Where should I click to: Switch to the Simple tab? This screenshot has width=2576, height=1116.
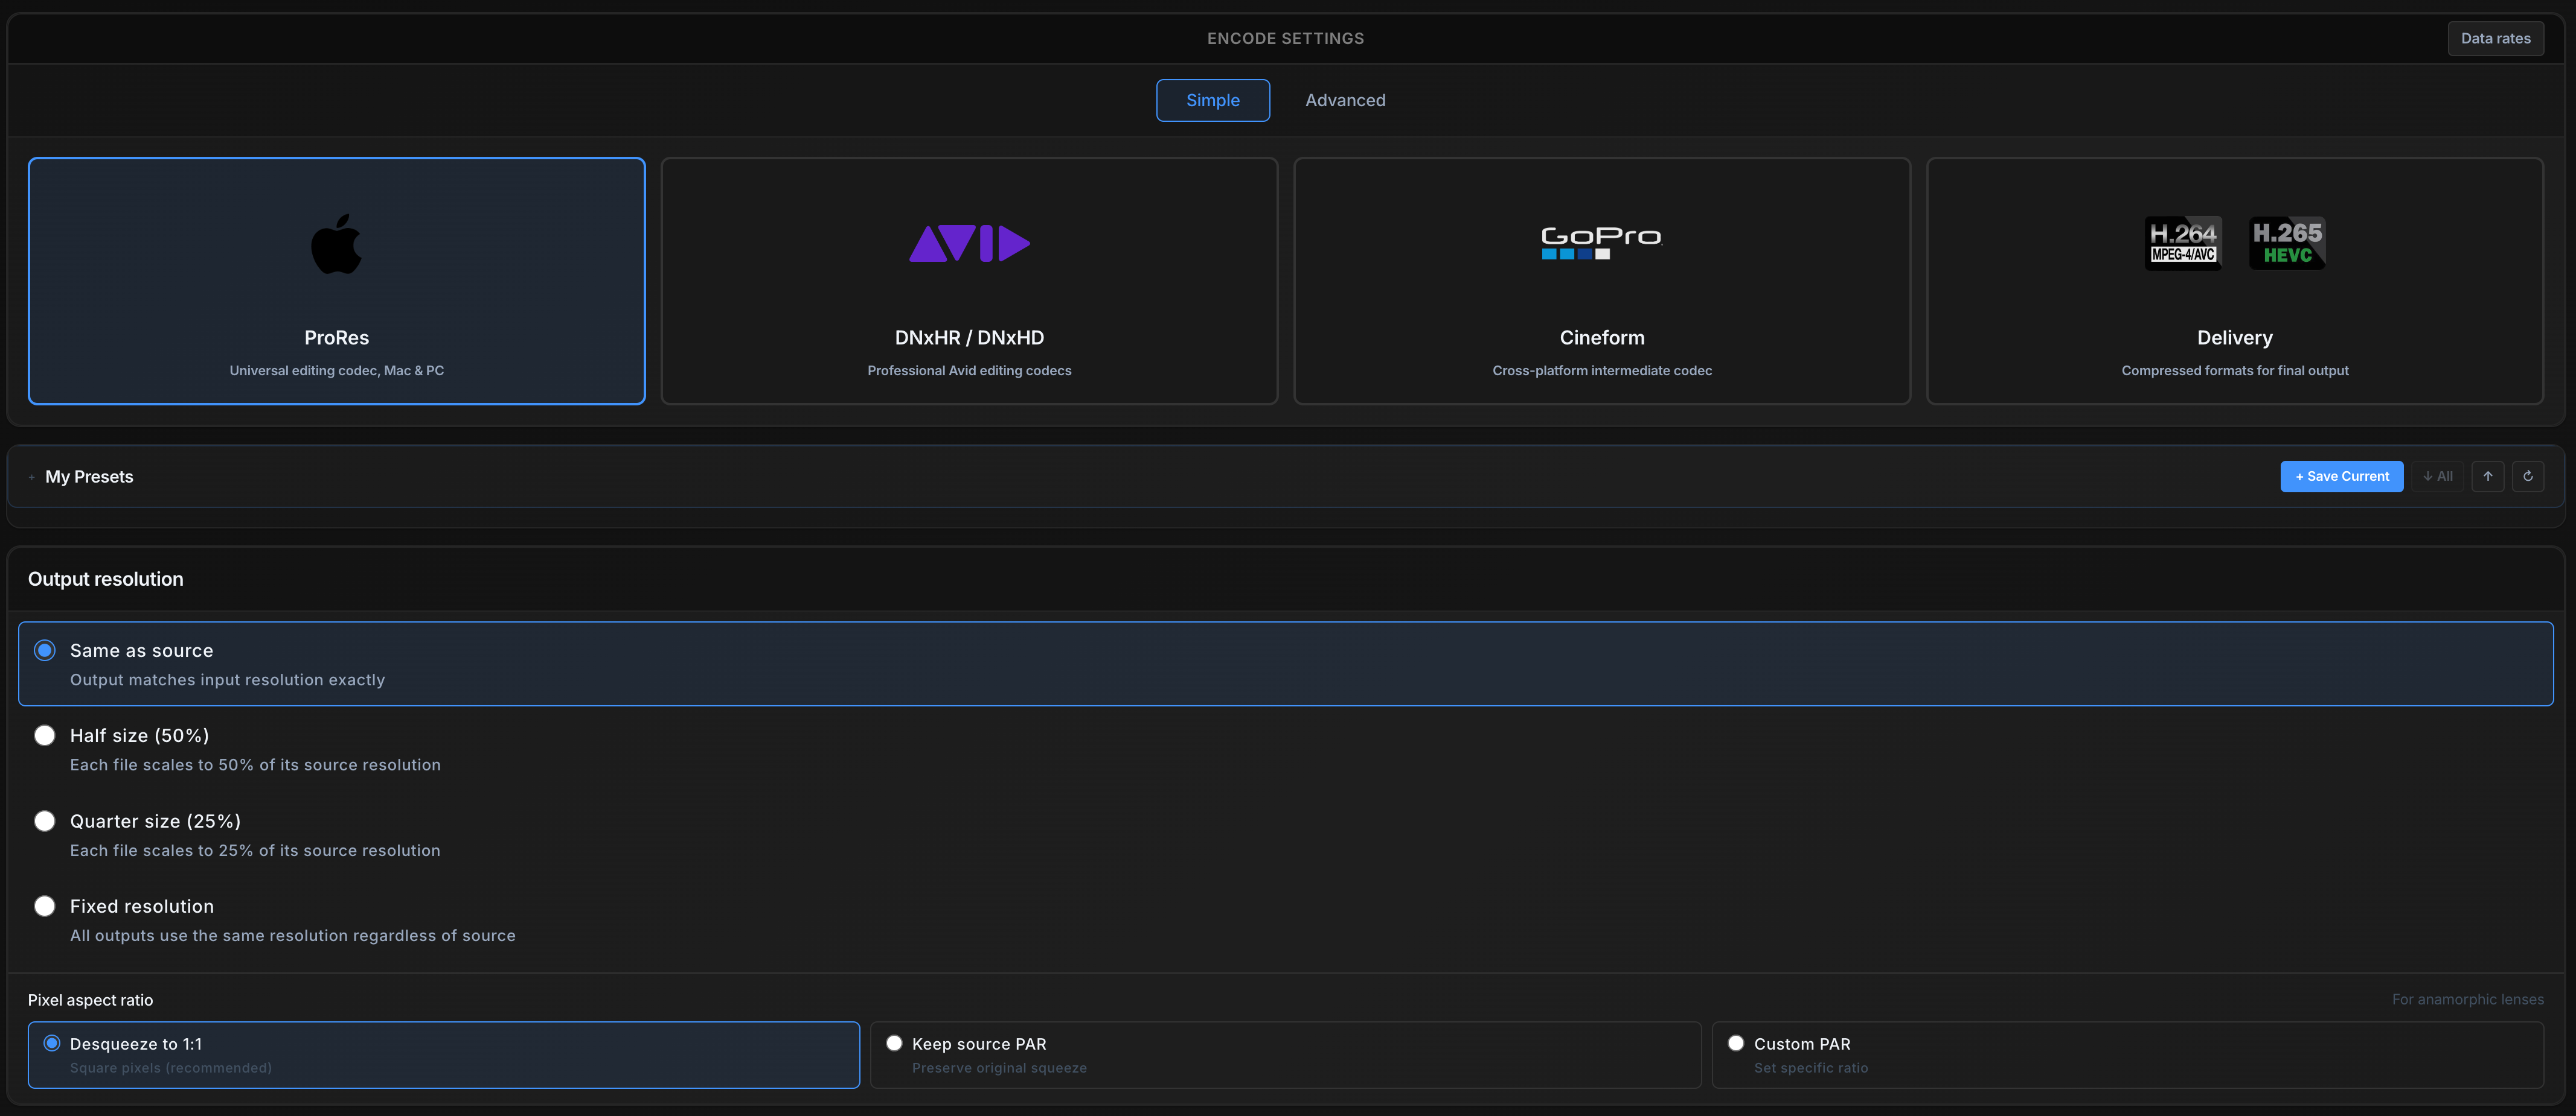tap(1213, 100)
